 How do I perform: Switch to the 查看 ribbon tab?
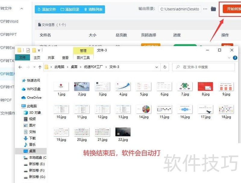pyautogui.click(x=65, y=57)
